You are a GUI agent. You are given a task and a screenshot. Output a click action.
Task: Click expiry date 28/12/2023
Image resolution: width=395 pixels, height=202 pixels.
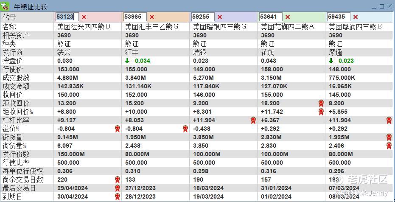tap(140, 196)
